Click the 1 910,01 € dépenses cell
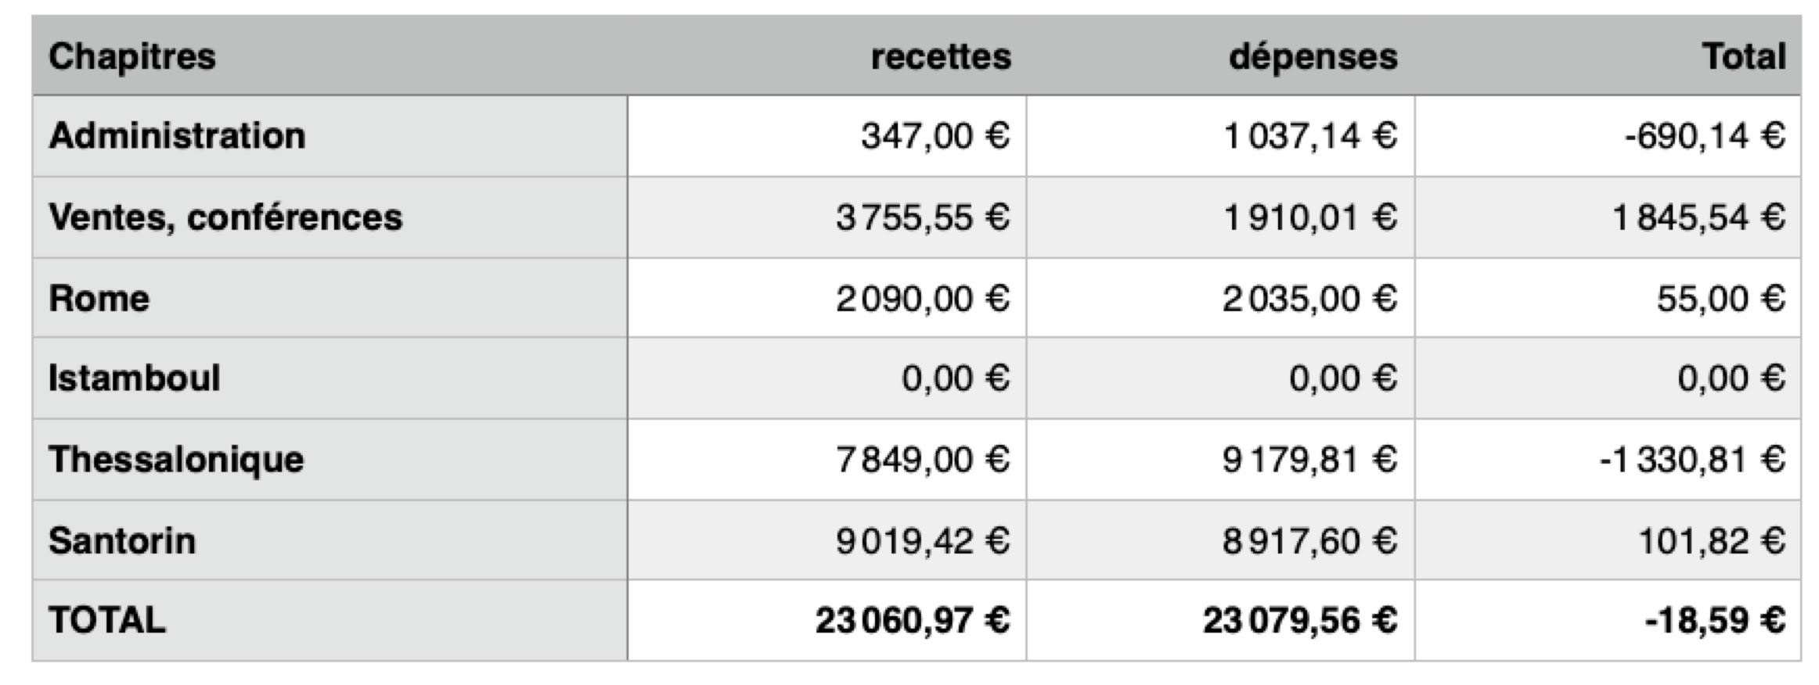The image size is (1819, 685). tap(1309, 217)
